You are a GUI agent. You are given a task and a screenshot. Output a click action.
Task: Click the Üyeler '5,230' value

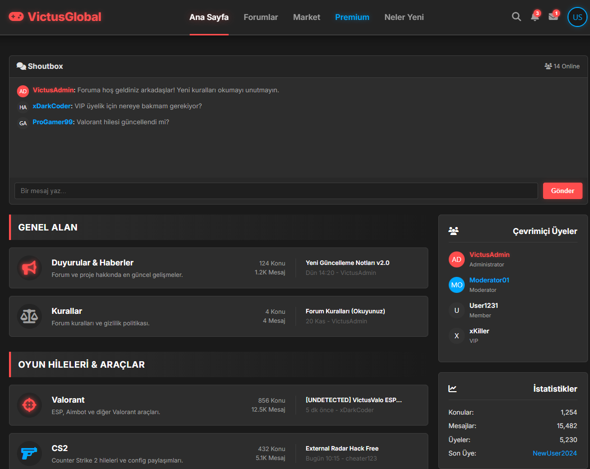(568, 440)
